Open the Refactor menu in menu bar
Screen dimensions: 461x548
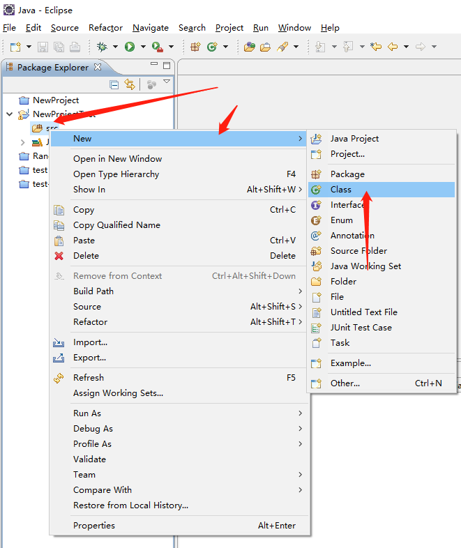pyautogui.click(x=105, y=28)
